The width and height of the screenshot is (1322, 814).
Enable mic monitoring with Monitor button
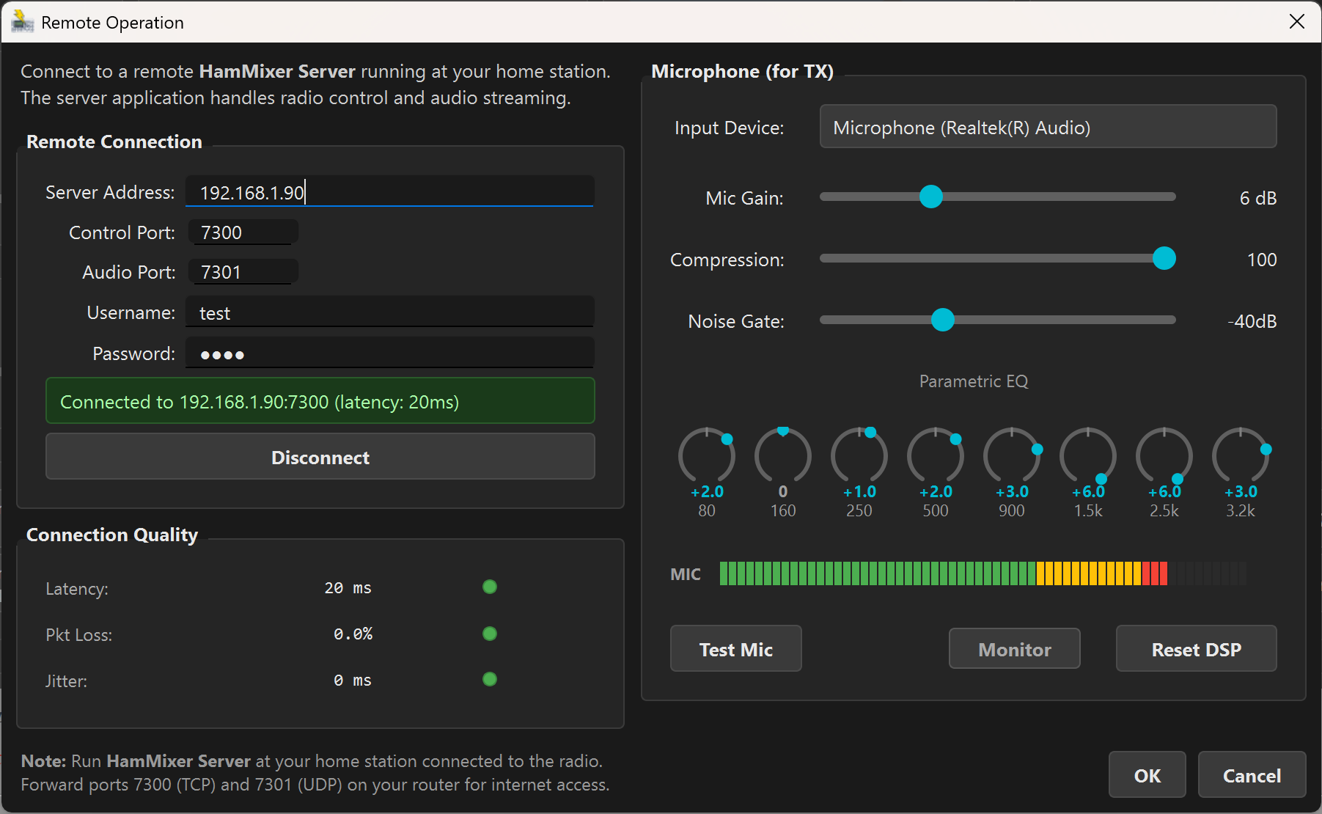click(x=1014, y=648)
